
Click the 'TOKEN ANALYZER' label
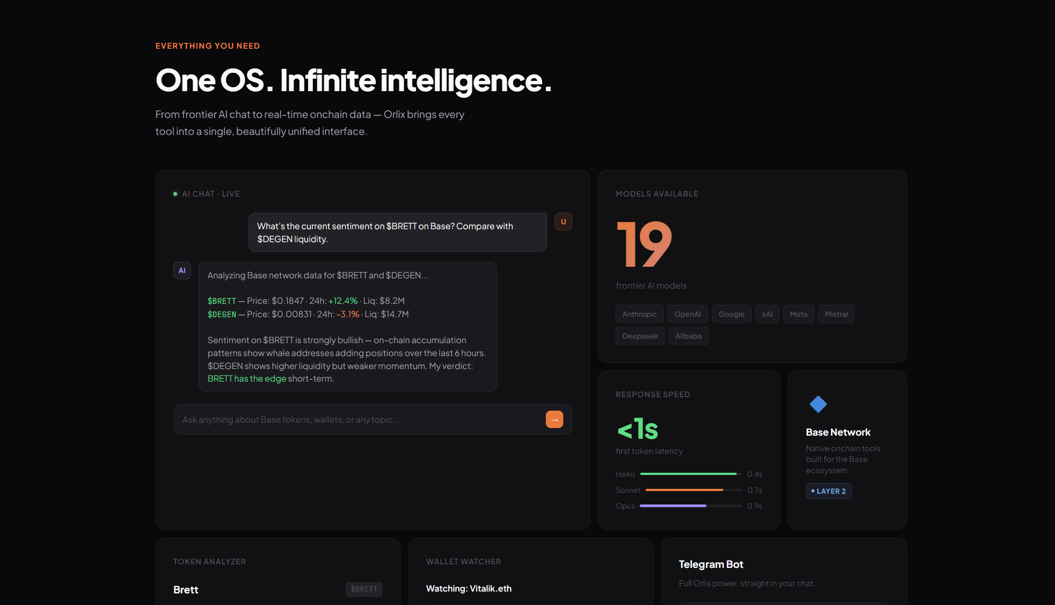click(x=209, y=562)
